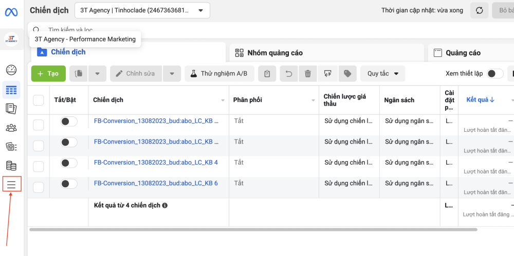Image resolution: width=514 pixels, height=256 pixels.
Task: Open Audiences people icon in sidebar
Action: pyautogui.click(x=11, y=128)
